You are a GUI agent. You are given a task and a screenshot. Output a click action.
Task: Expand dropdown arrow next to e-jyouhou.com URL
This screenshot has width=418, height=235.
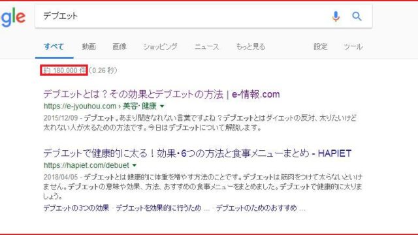pyautogui.click(x=162, y=106)
